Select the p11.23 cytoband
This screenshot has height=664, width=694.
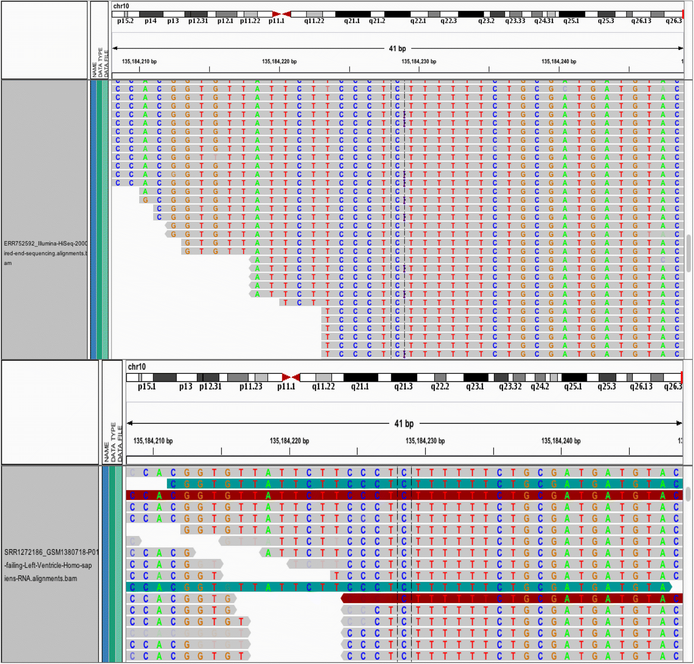pyautogui.click(x=251, y=386)
